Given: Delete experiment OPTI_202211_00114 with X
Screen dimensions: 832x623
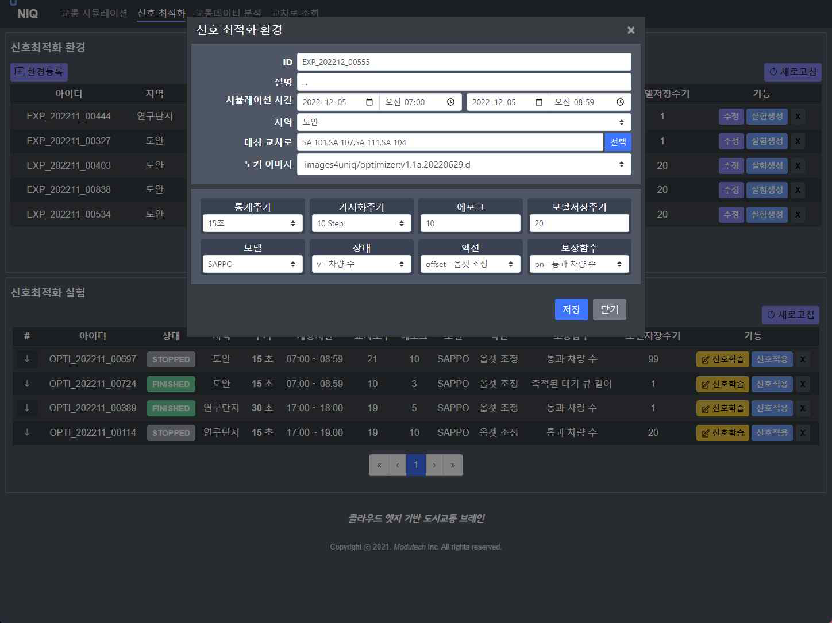Looking at the screenshot, I should pos(803,433).
